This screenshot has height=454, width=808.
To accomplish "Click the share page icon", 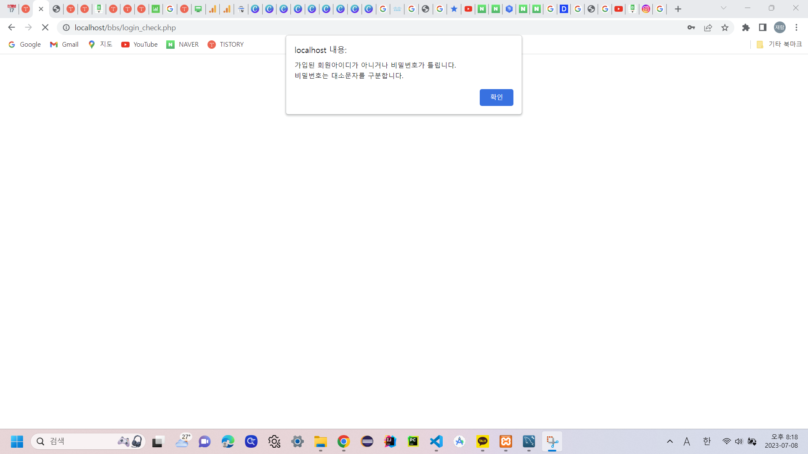I will (x=708, y=27).
